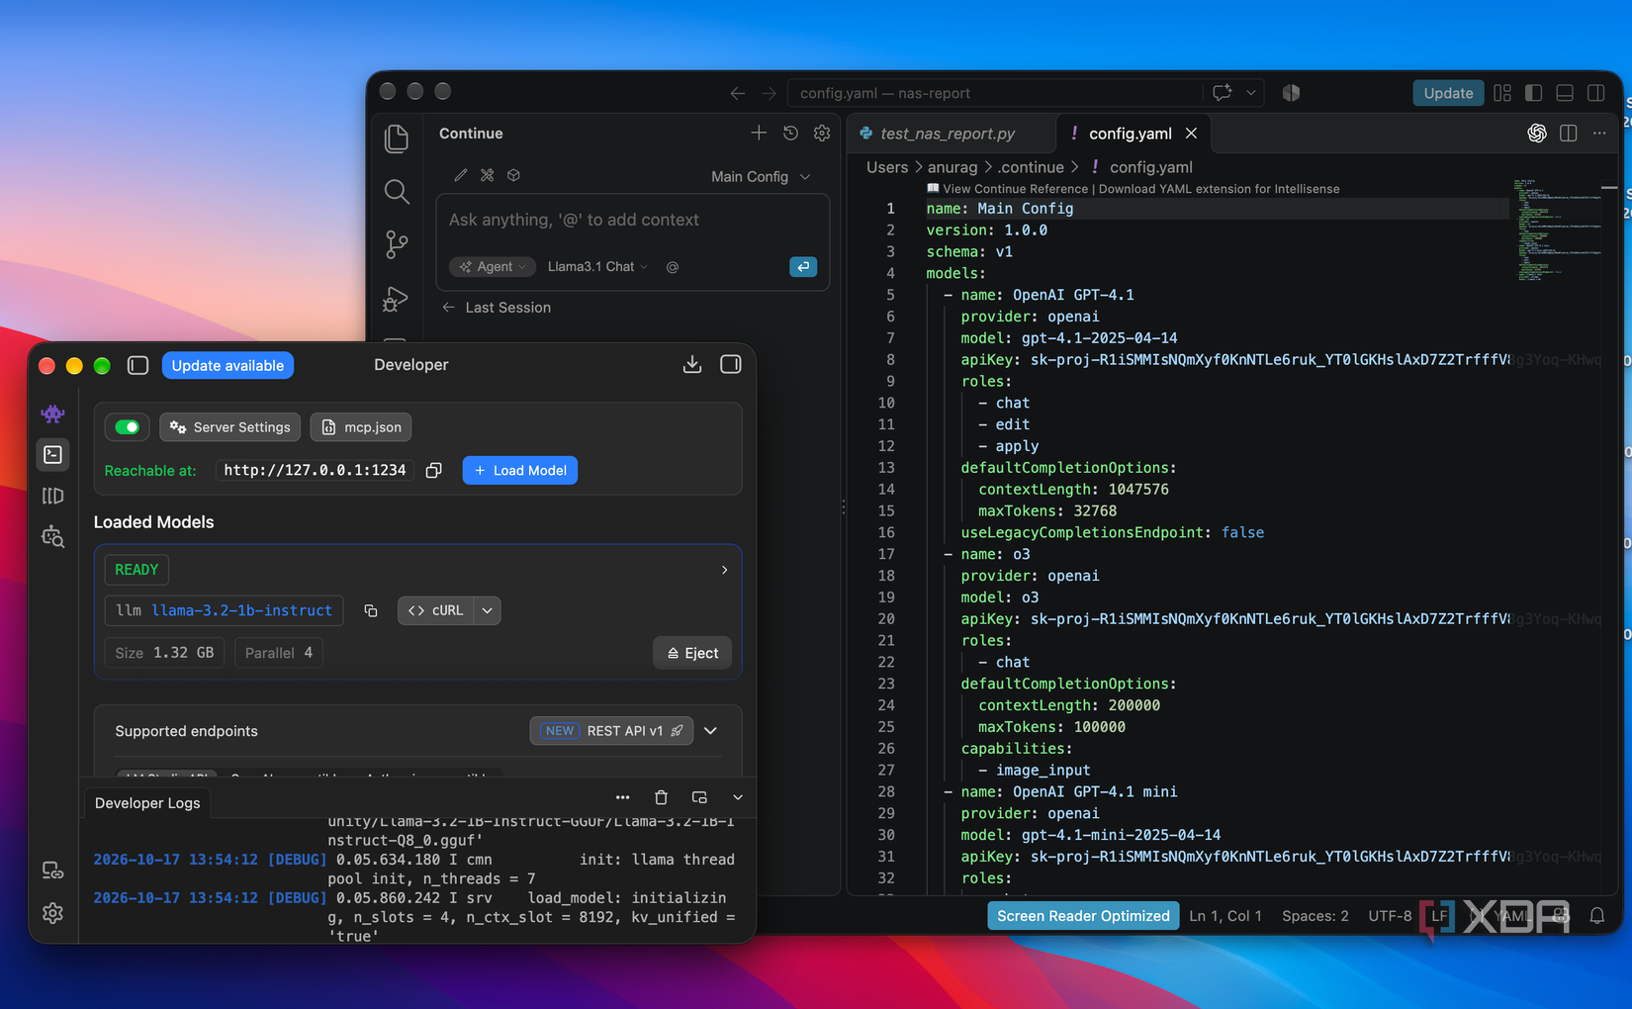Open the cURL snippet dropdown arrow
The height and width of the screenshot is (1009, 1632).
(488, 611)
